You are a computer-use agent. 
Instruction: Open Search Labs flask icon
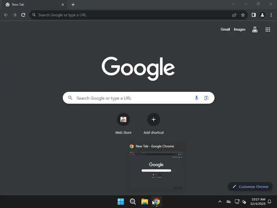click(255, 30)
